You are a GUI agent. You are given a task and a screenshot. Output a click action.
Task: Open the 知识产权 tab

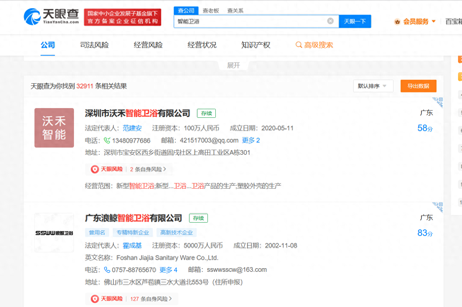pyautogui.click(x=256, y=45)
